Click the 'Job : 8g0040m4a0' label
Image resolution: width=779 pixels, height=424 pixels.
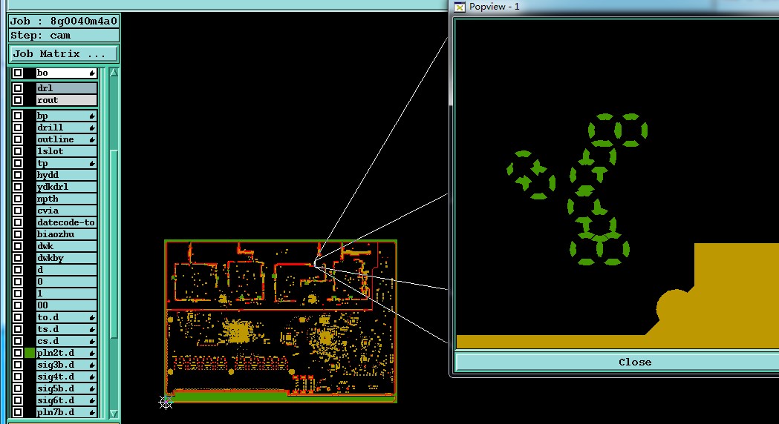pos(64,21)
